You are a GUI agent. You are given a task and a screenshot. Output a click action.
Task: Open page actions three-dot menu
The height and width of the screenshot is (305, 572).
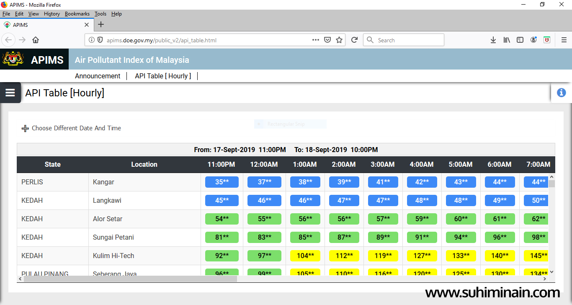(316, 40)
